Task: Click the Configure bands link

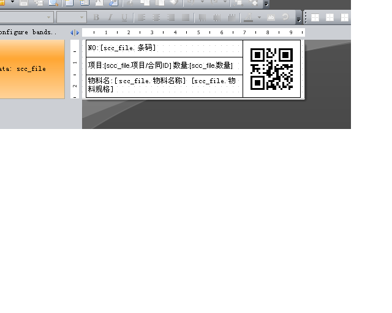Action: (28, 32)
